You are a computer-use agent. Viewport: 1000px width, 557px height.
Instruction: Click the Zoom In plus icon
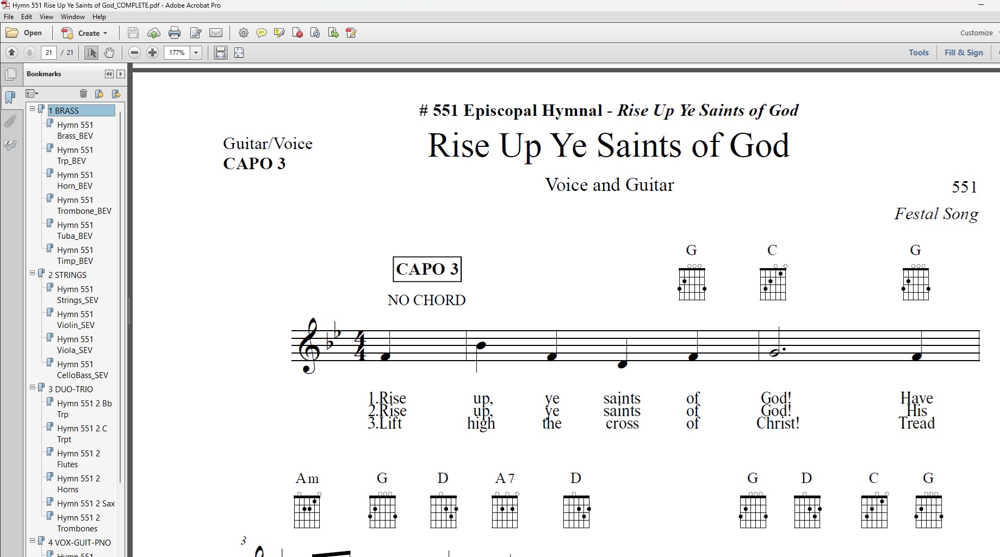[153, 53]
